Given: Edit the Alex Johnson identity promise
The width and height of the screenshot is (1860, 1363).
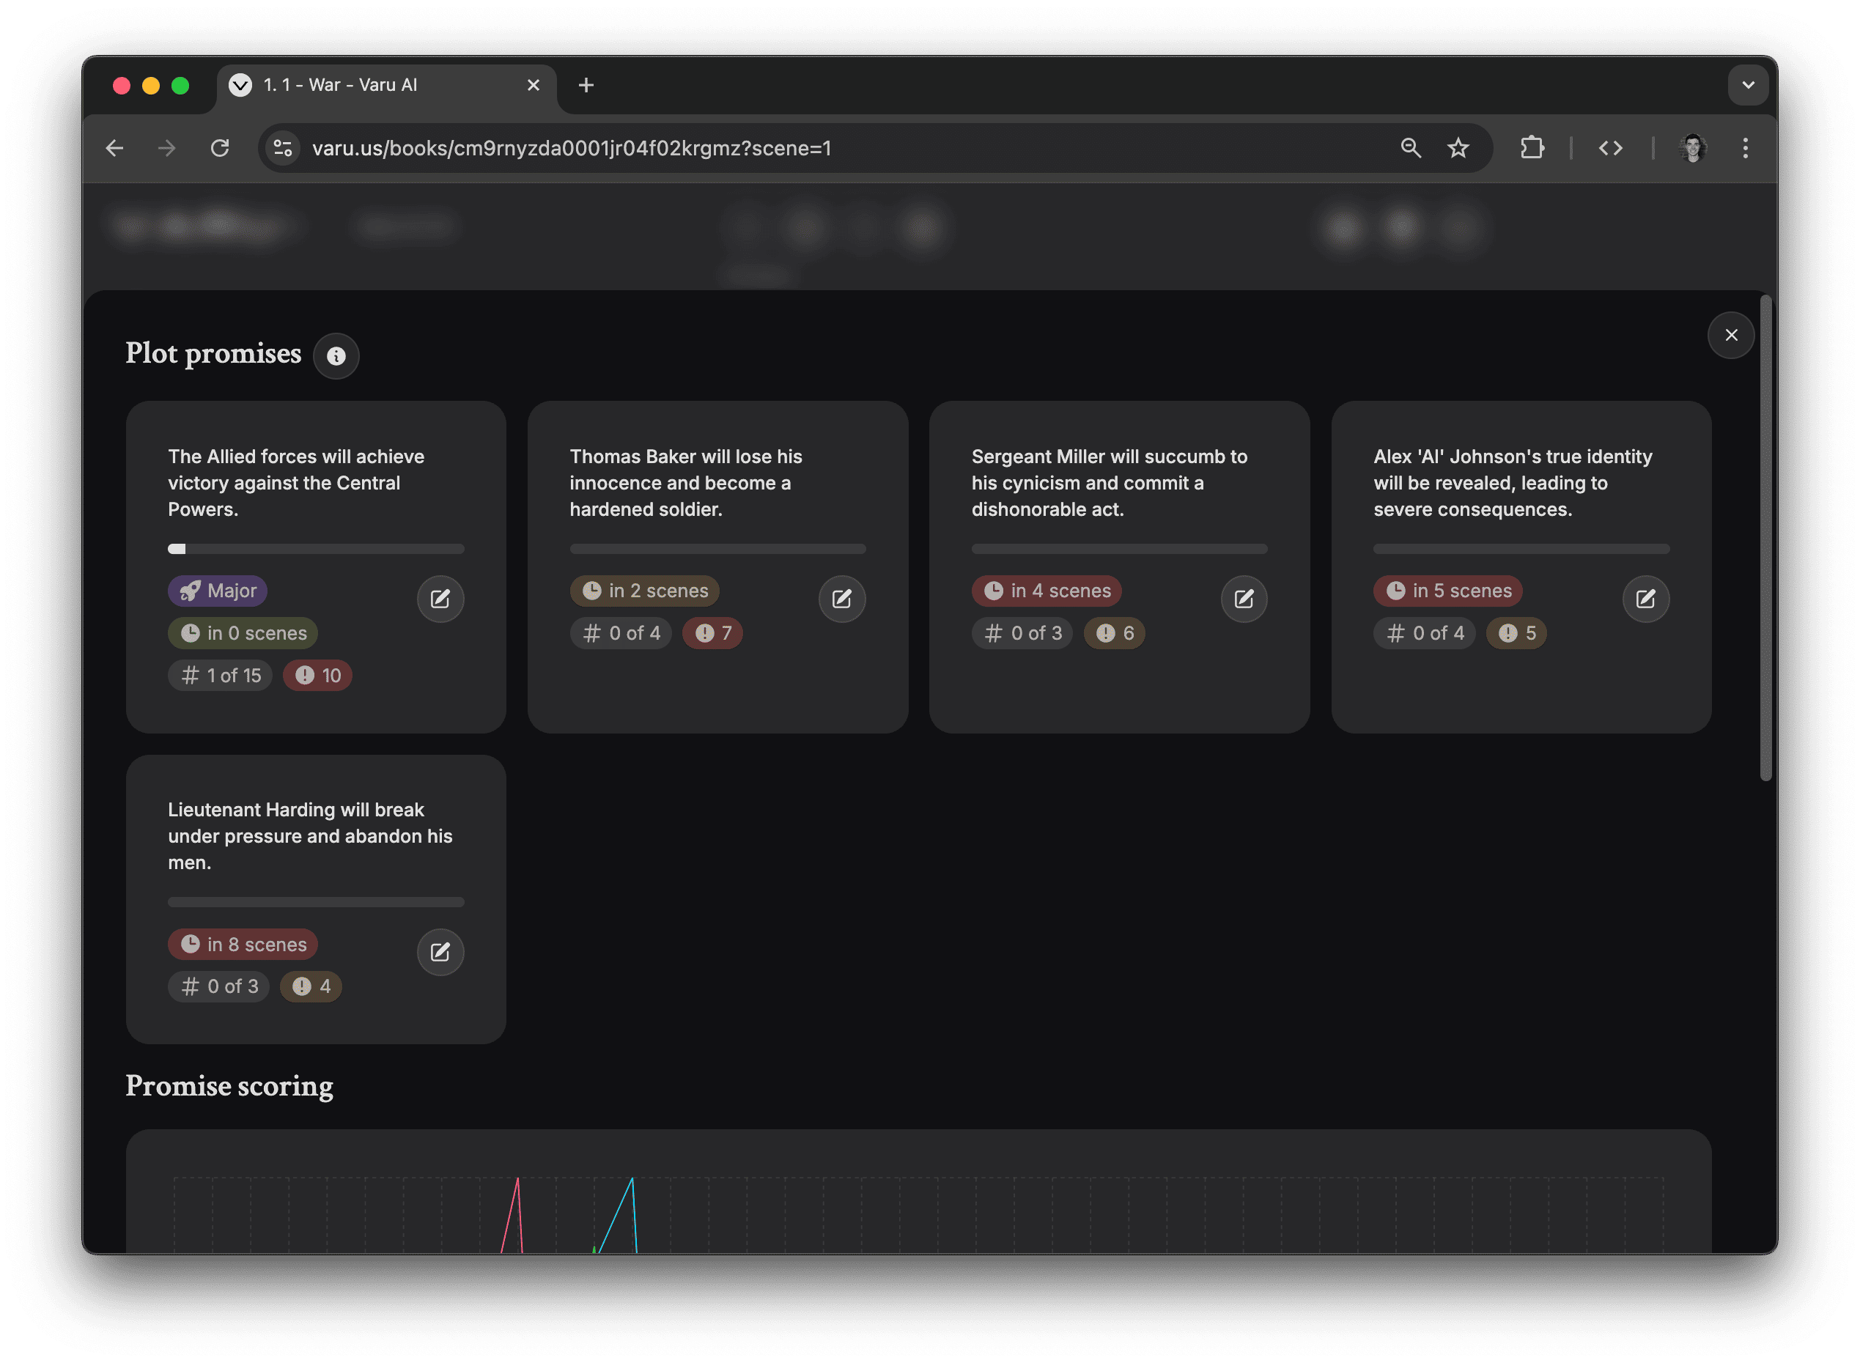Looking at the screenshot, I should (1646, 599).
